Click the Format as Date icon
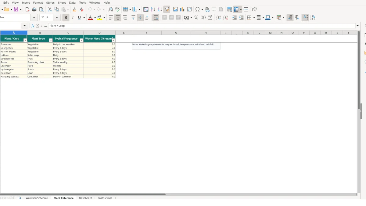The image size is (366, 206). [210, 18]
